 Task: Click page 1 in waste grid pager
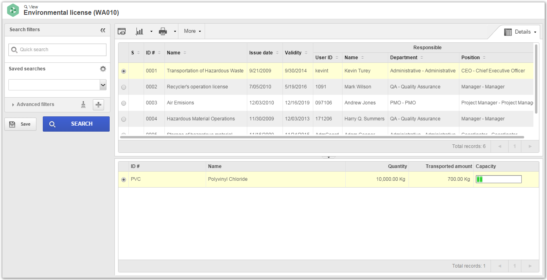coord(515,266)
